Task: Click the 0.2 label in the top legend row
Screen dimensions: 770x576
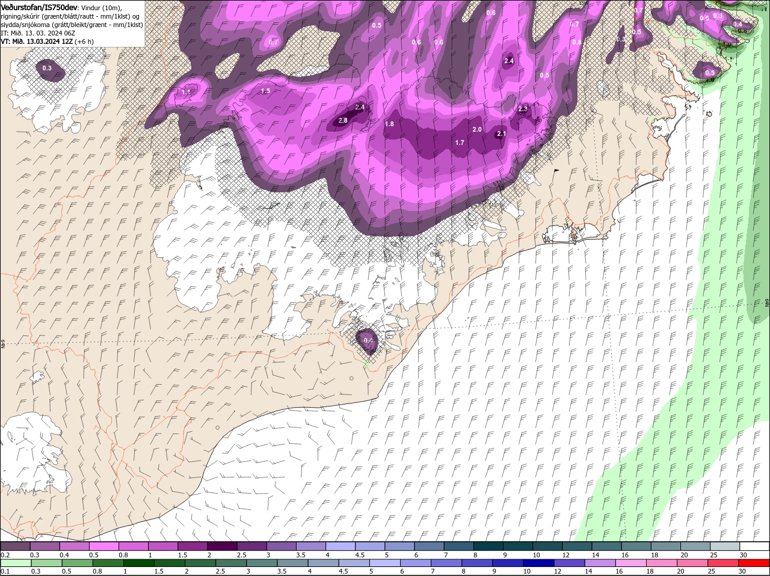Action: coord(5,554)
